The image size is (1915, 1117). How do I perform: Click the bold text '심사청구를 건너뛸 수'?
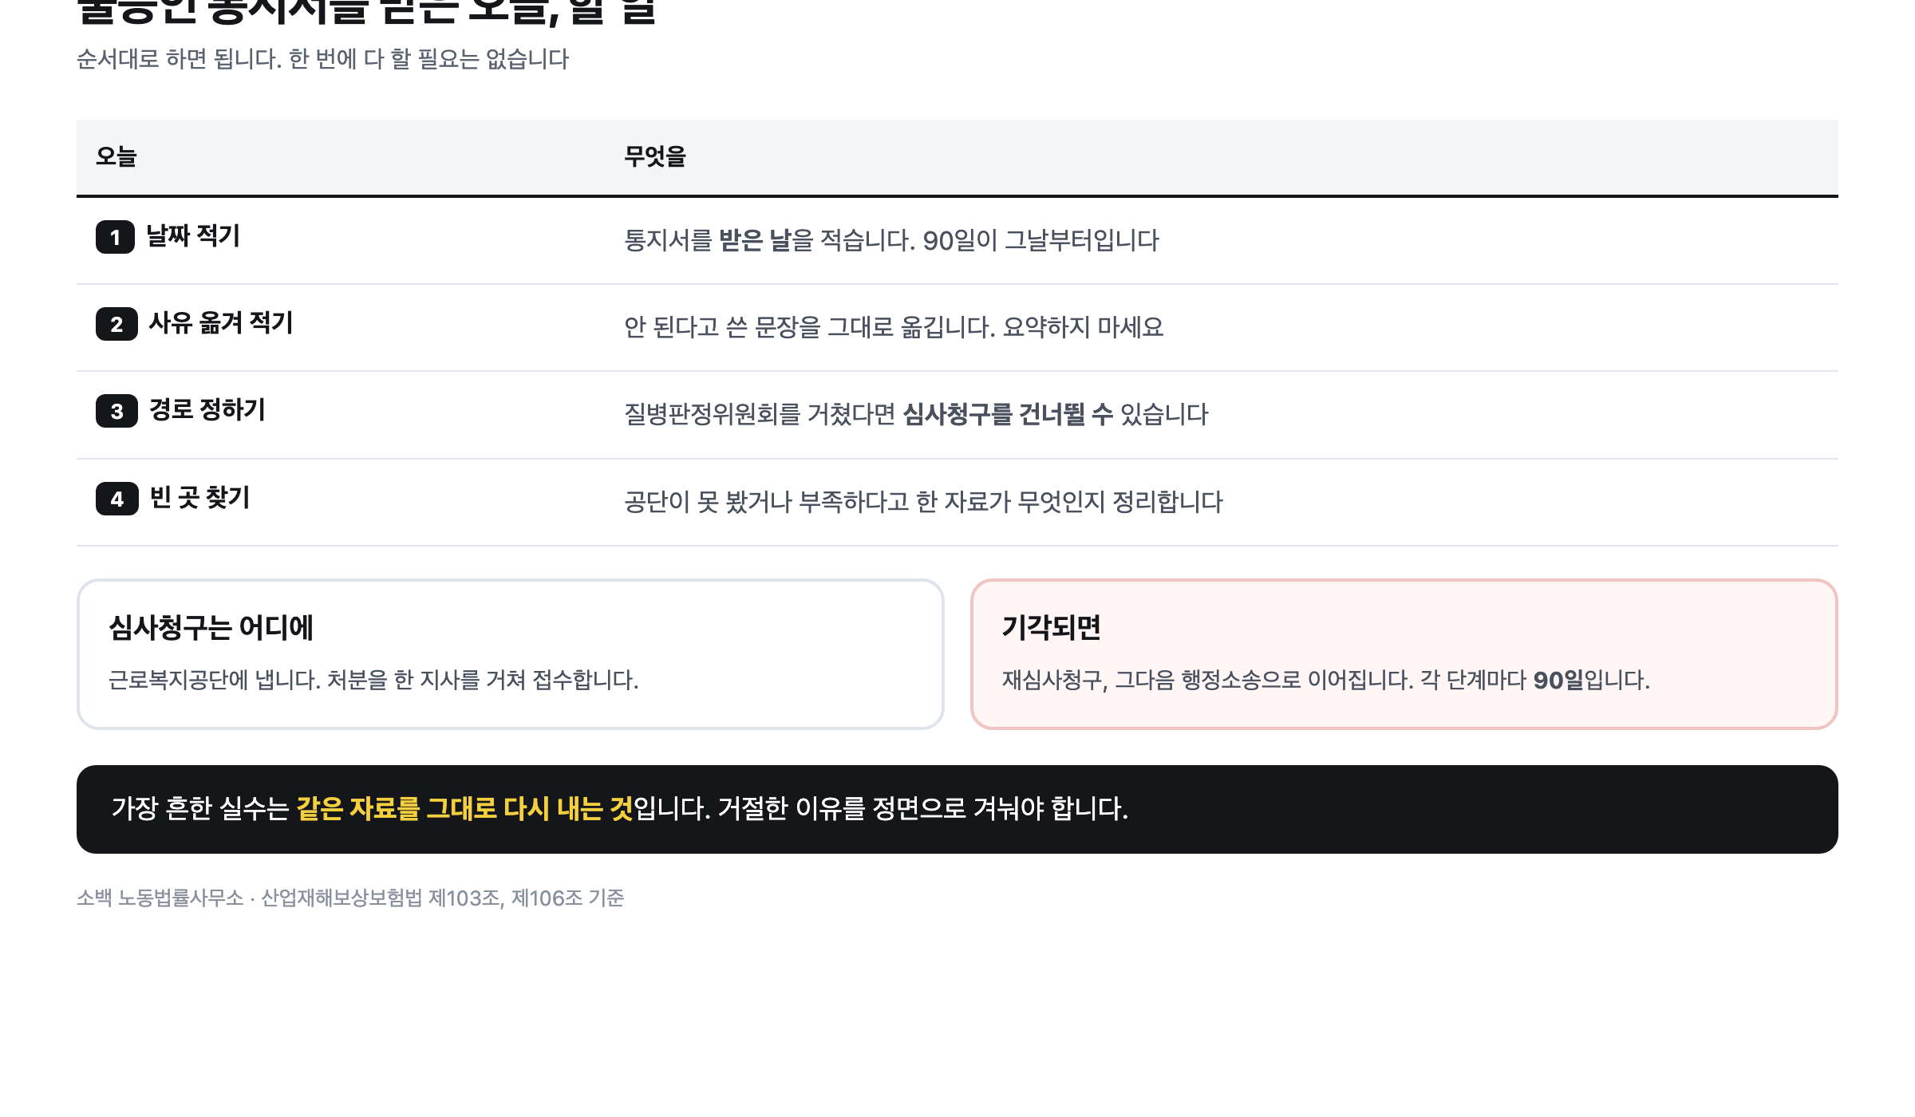(1008, 415)
